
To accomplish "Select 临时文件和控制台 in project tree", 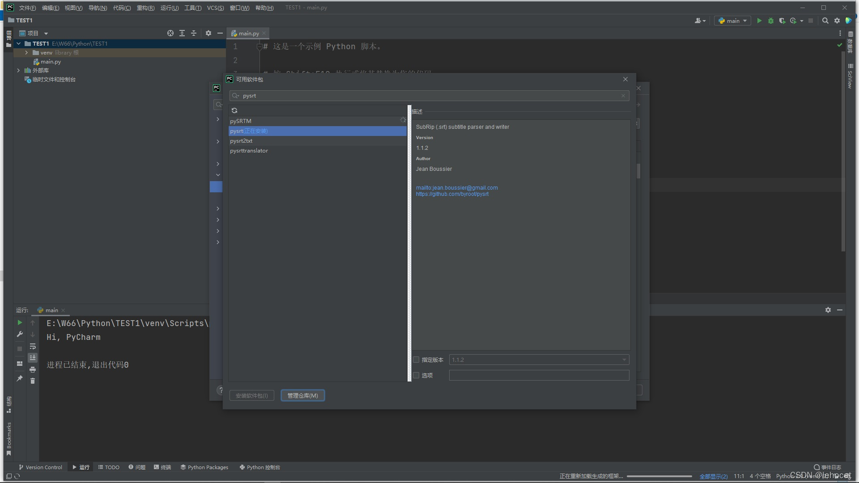I will pyautogui.click(x=54, y=80).
